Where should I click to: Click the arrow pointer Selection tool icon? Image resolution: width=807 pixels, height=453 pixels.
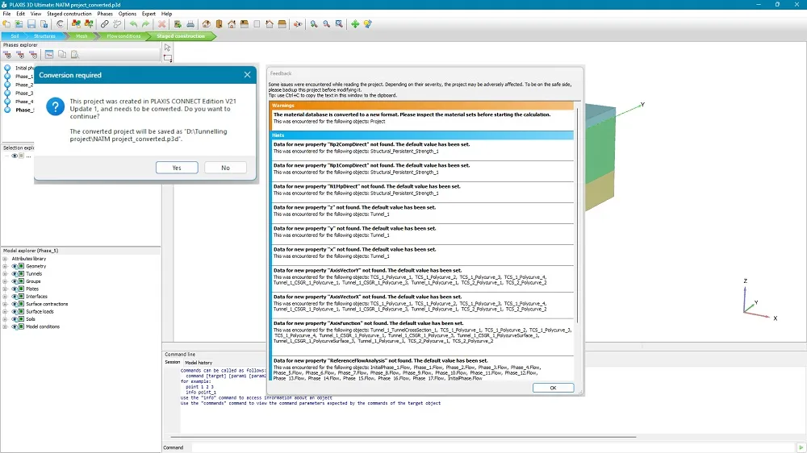click(x=167, y=48)
